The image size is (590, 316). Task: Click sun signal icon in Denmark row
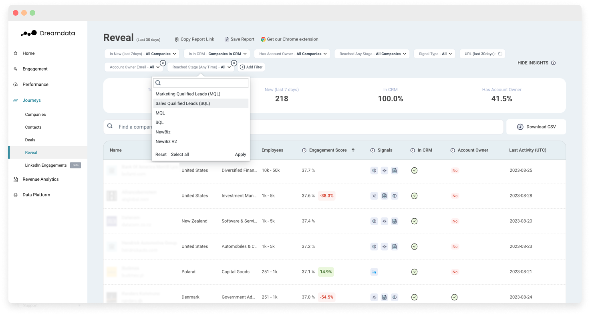coord(375,297)
